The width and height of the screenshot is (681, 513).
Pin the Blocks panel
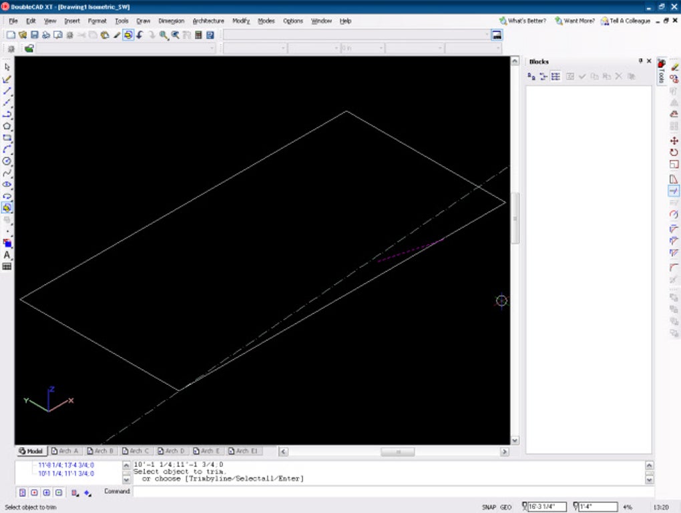click(640, 61)
